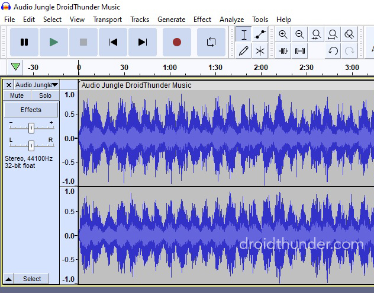Silence the audio selection
Screen dimensions: 374x293
[299, 50]
